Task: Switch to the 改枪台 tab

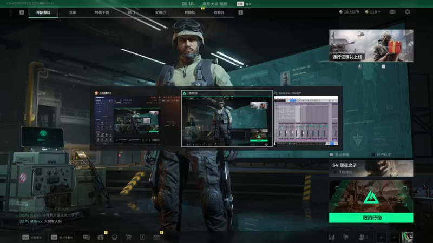Action: pos(219,12)
